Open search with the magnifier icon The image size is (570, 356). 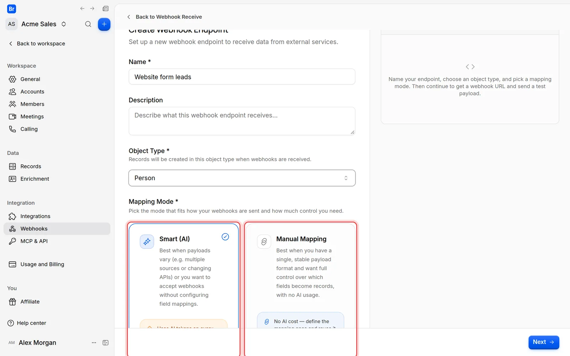tap(88, 24)
